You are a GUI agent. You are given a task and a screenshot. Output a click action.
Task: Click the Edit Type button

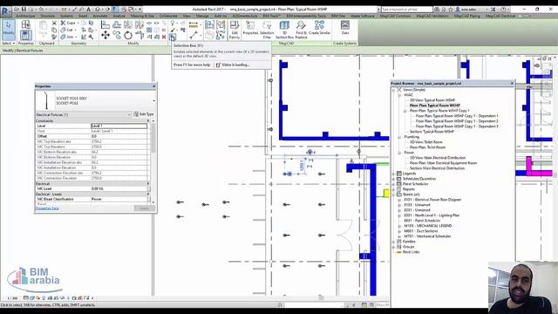[x=144, y=114]
